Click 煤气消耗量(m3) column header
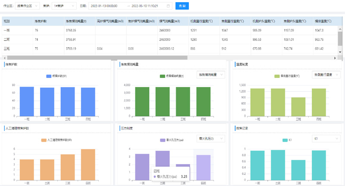Screen dimensions: 345x186 coord(173,21)
